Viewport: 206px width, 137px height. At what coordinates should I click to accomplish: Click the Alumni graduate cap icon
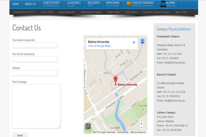(x=163, y=4)
